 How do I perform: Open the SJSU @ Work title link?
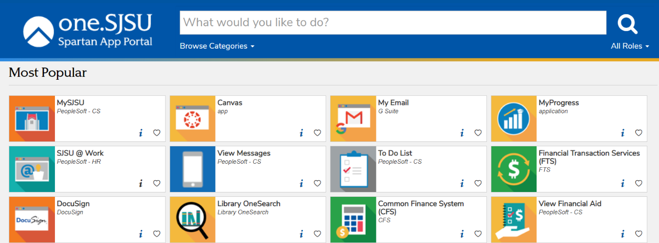(x=80, y=153)
